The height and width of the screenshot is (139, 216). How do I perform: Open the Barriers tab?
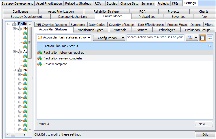[142, 30]
